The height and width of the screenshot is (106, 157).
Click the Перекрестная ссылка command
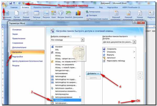pos(97,19)
